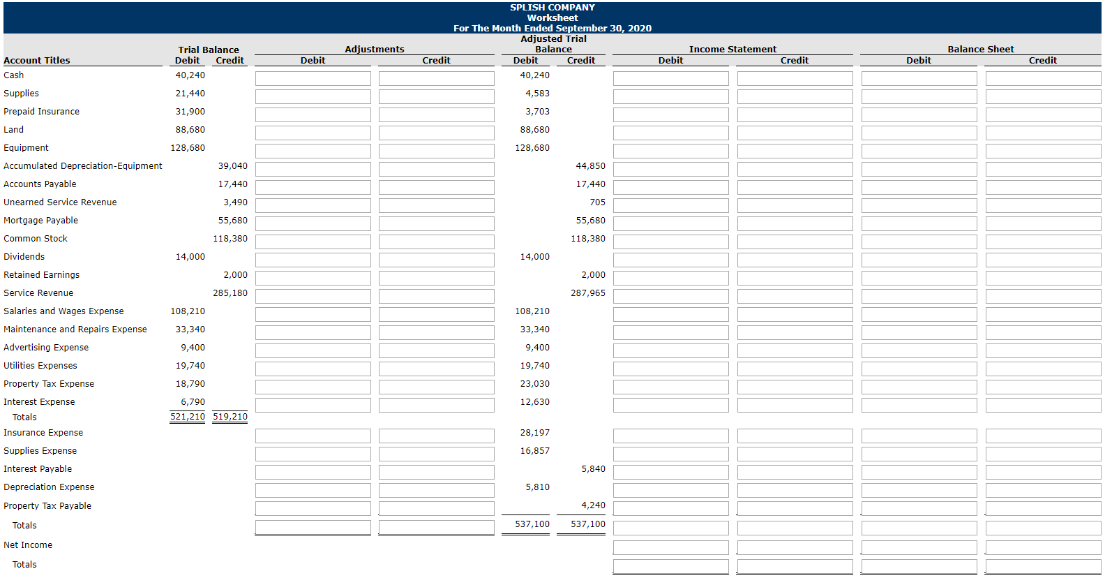Click Income Statement Debit field for Interest Expense
The height and width of the screenshot is (585, 1112).
pyautogui.click(x=671, y=405)
